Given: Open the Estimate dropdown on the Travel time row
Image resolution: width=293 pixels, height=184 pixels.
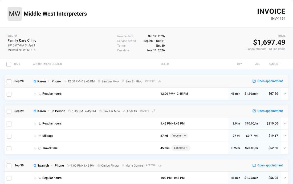Looking at the screenshot, I should click(x=181, y=148).
